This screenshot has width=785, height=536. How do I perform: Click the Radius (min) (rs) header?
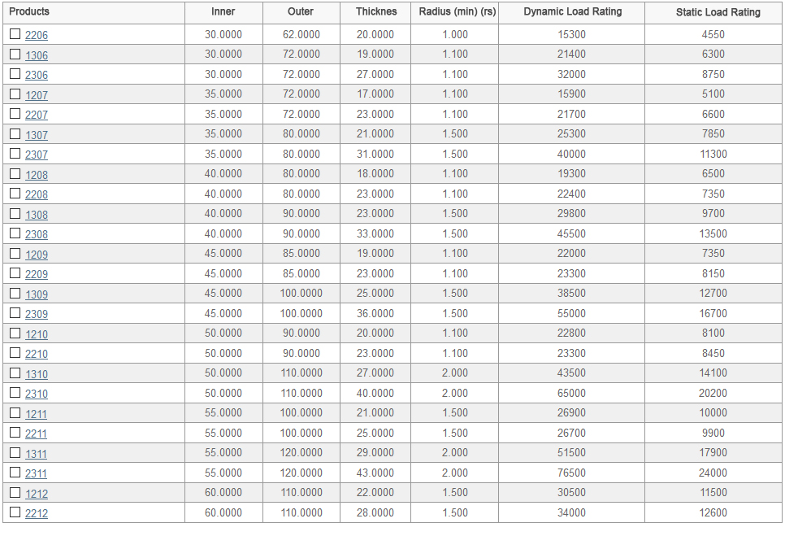(x=458, y=11)
